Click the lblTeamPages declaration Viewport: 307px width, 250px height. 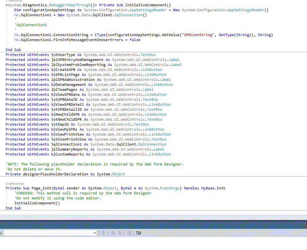click(x=64, y=90)
